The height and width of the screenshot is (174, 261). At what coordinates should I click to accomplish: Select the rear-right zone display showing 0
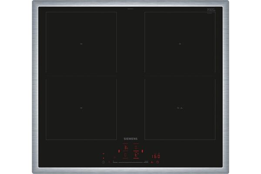point(136,147)
